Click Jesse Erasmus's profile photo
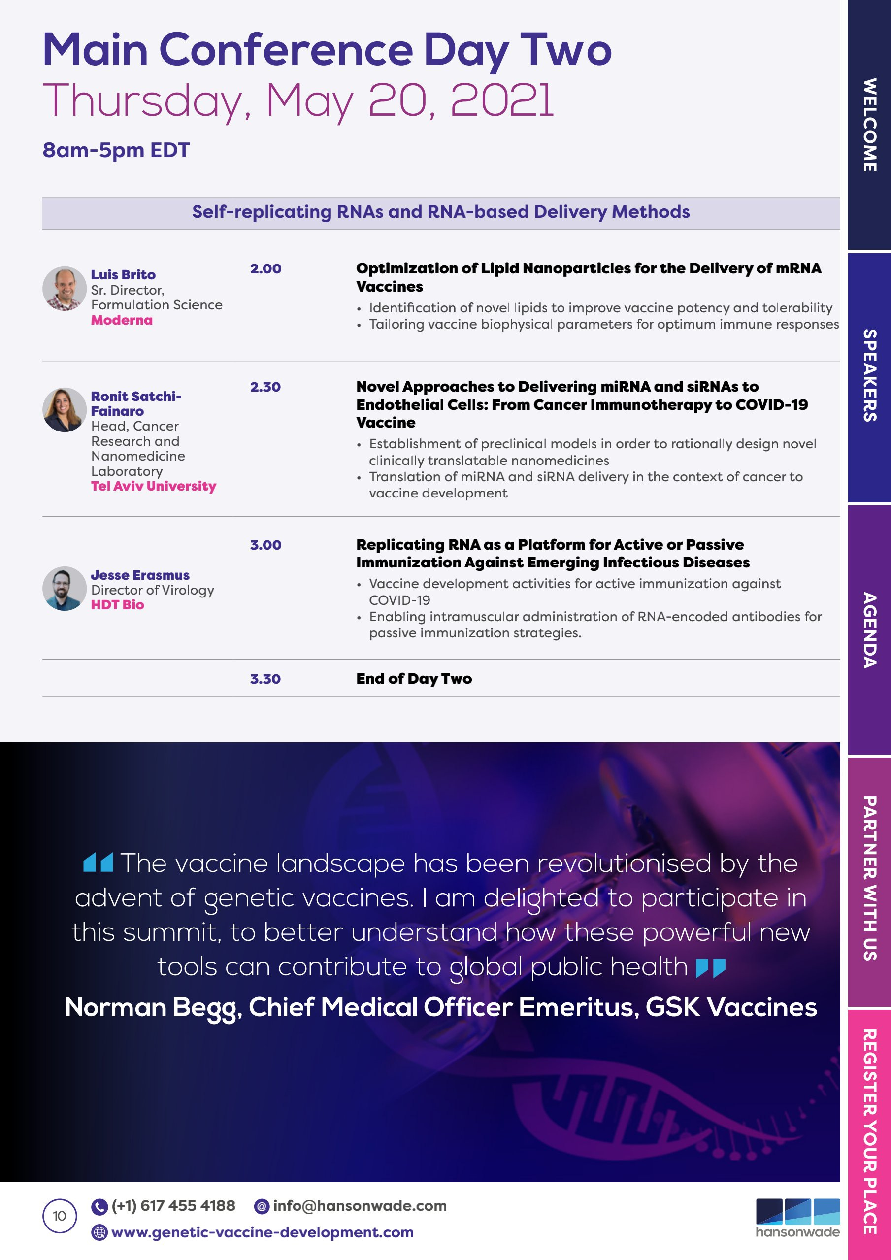This screenshot has height=1260, width=891. (x=64, y=589)
